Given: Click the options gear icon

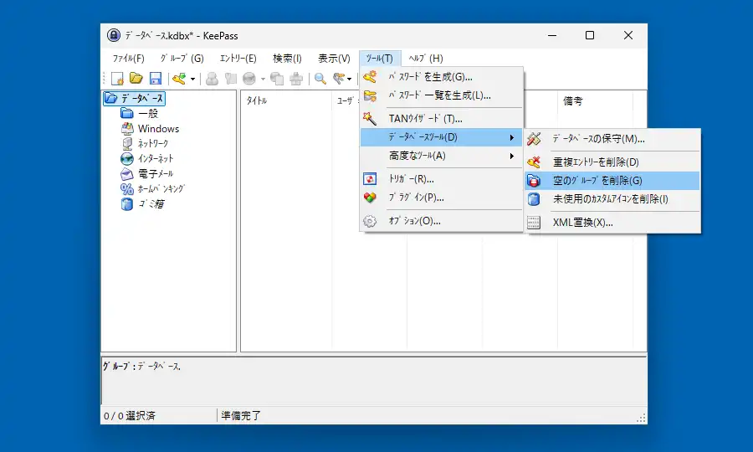Looking at the screenshot, I should tap(370, 221).
